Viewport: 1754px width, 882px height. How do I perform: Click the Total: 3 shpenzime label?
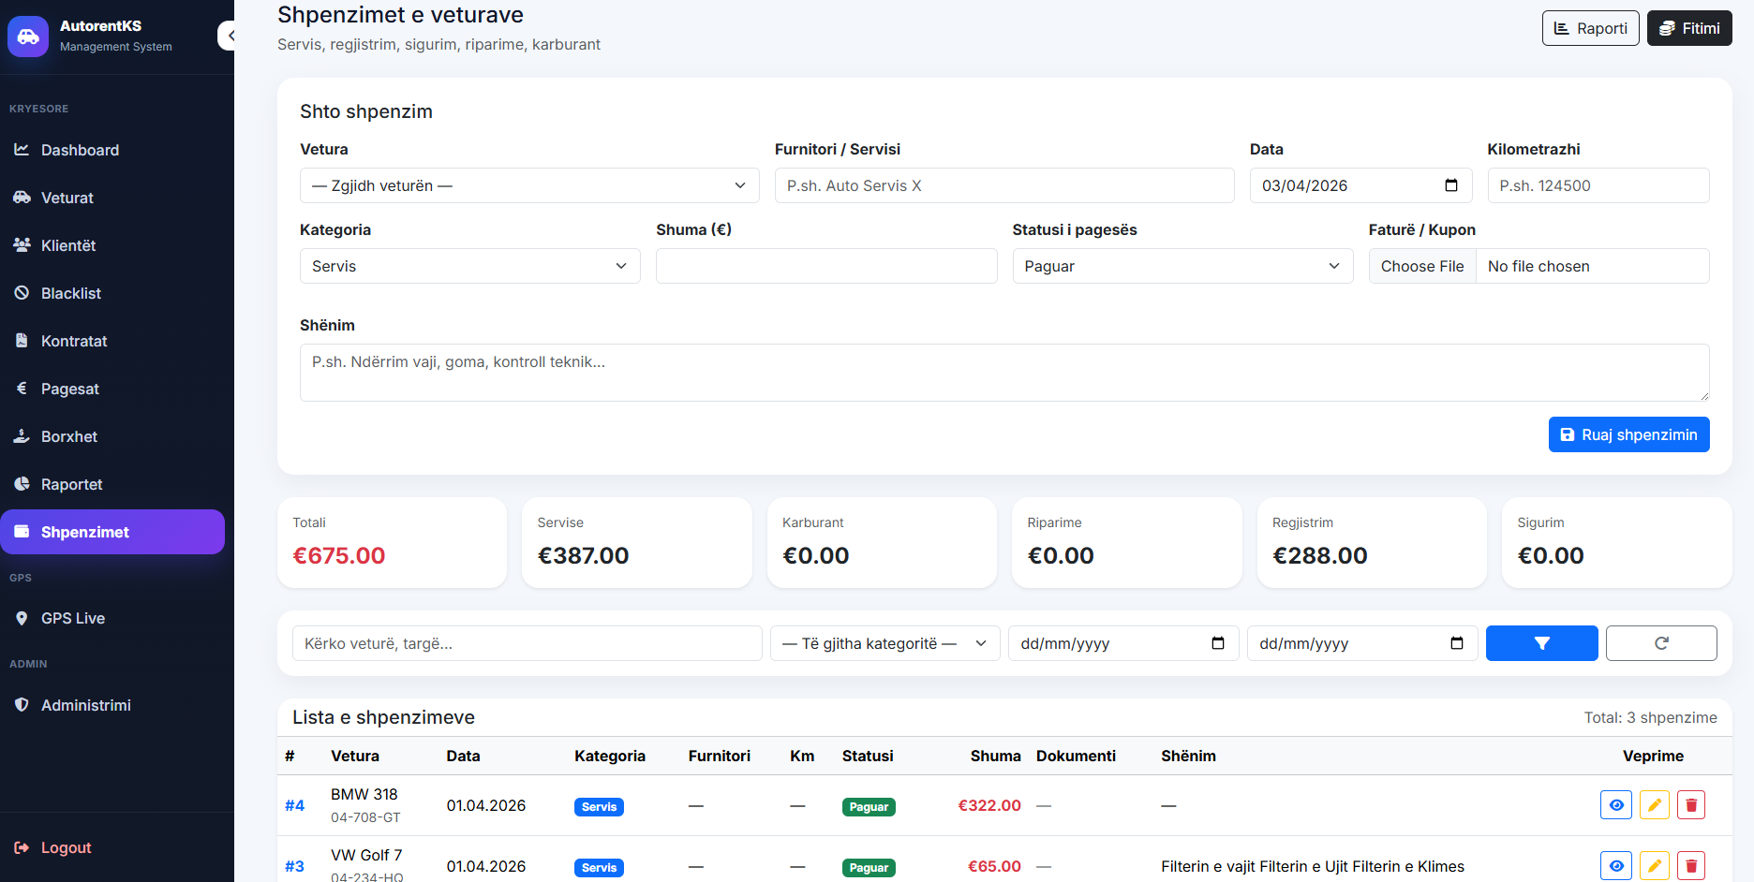pos(1651,717)
